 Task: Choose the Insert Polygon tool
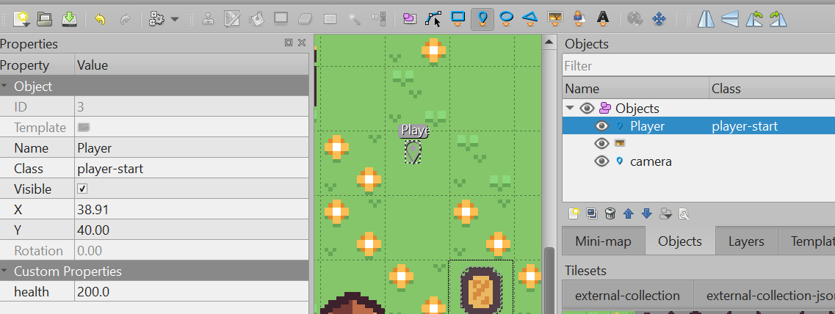pos(530,18)
